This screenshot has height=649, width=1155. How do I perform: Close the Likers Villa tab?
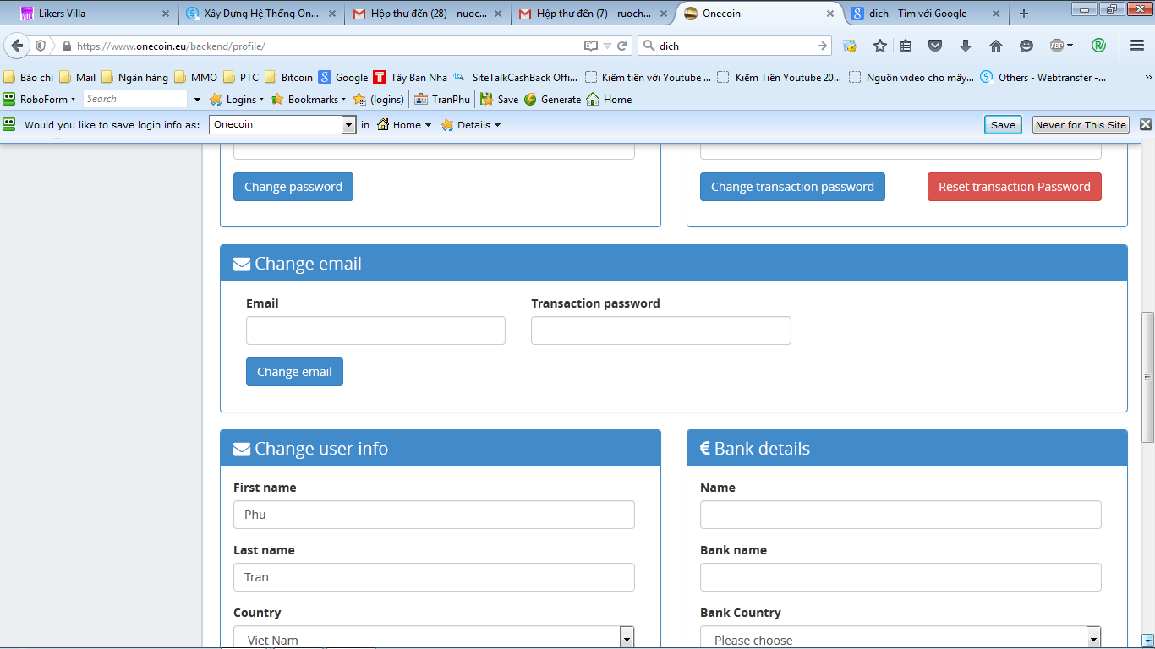point(166,14)
